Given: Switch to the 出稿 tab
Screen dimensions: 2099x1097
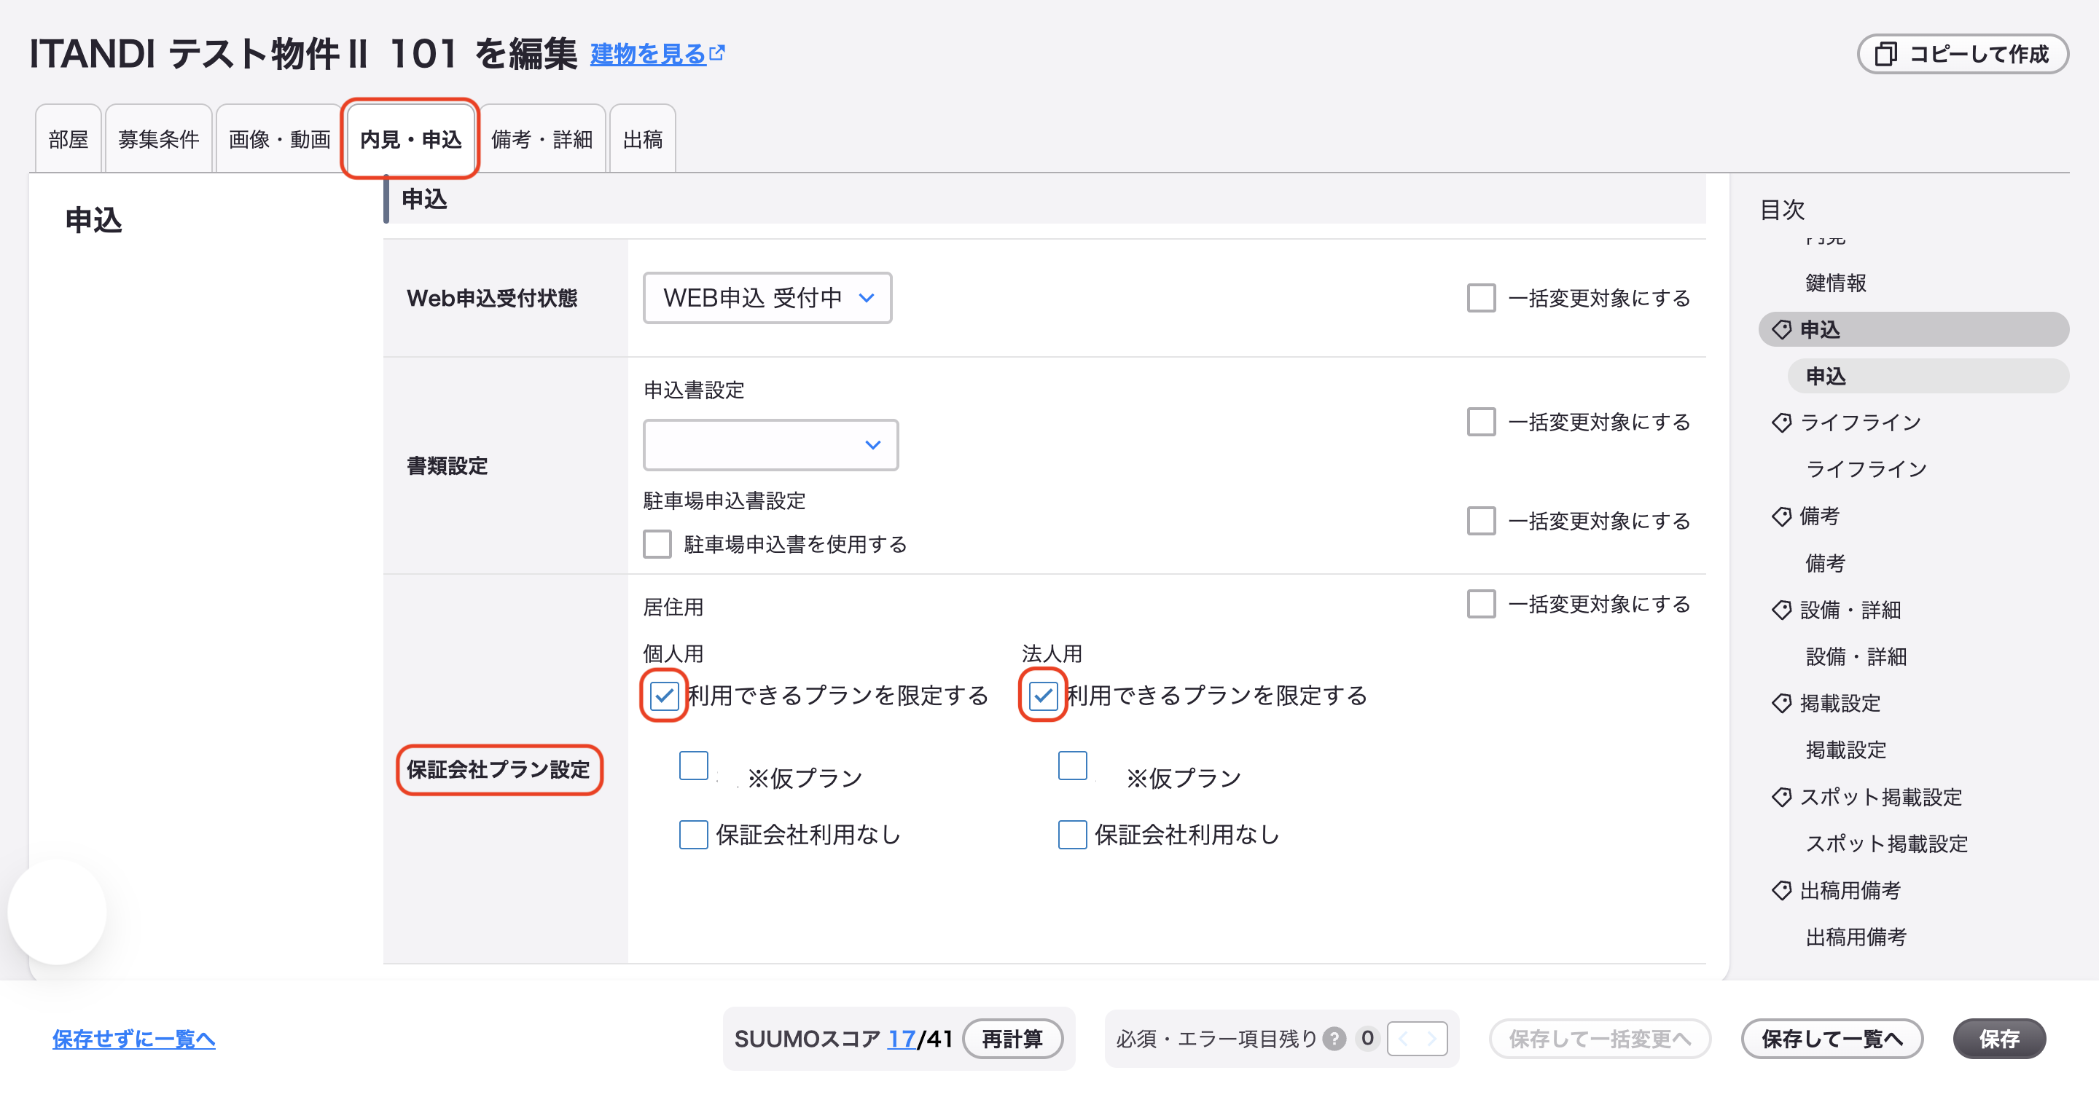Looking at the screenshot, I should [x=643, y=139].
